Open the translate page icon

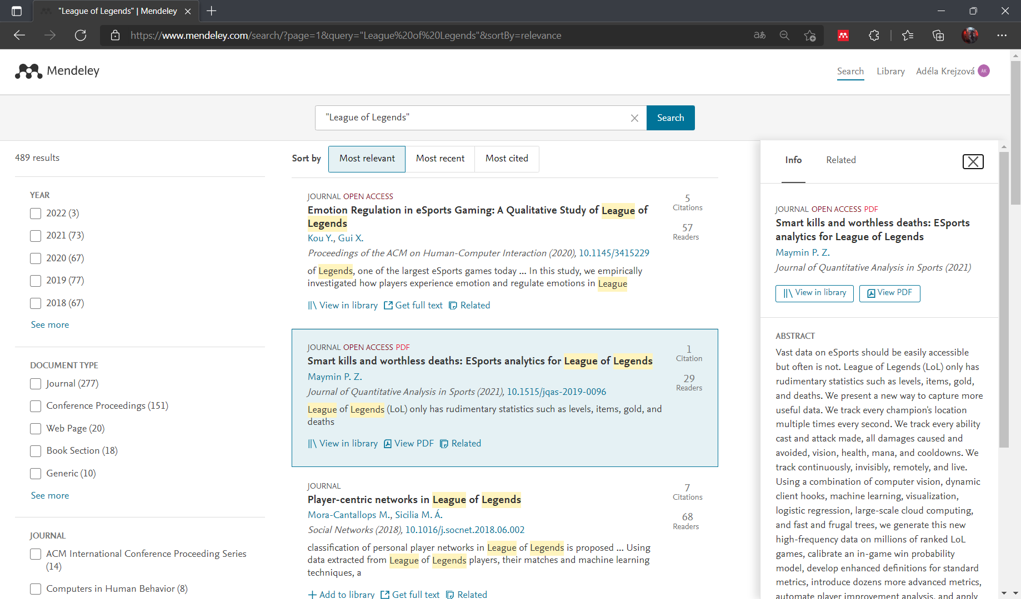click(x=759, y=35)
